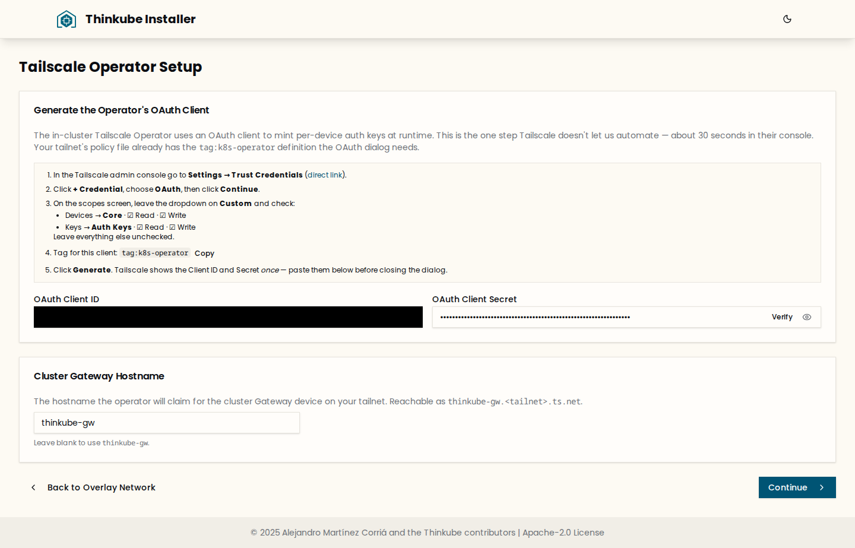Screen dimensions: 855x548
Task: Click the OAuth Client Secret label
Action: click(x=474, y=299)
